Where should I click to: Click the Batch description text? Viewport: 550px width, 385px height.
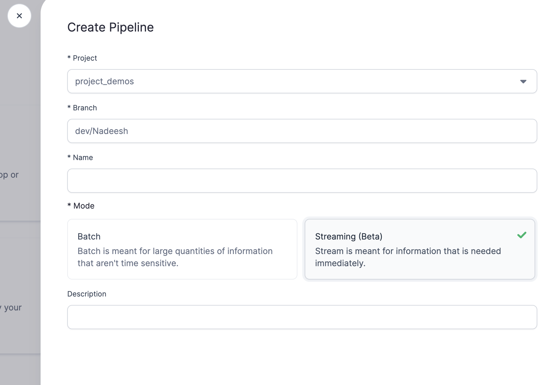pos(175,257)
